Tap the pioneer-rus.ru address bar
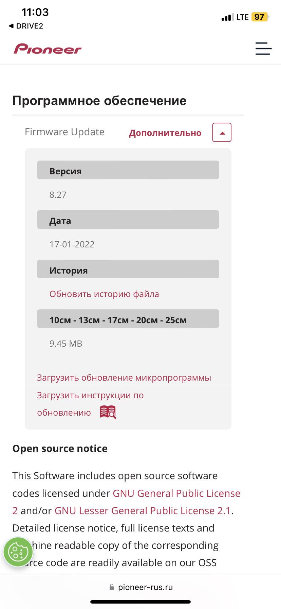This screenshot has width=281, height=609. pyautogui.click(x=145, y=587)
